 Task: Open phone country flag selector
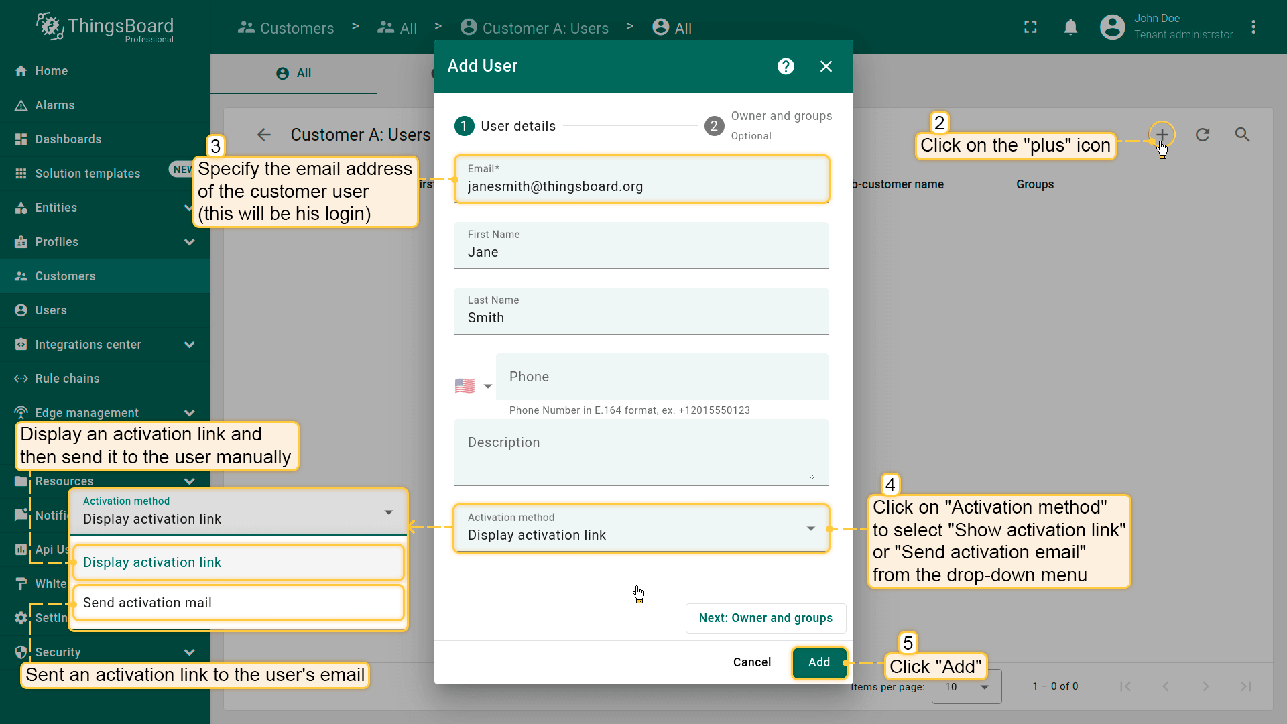(x=473, y=386)
